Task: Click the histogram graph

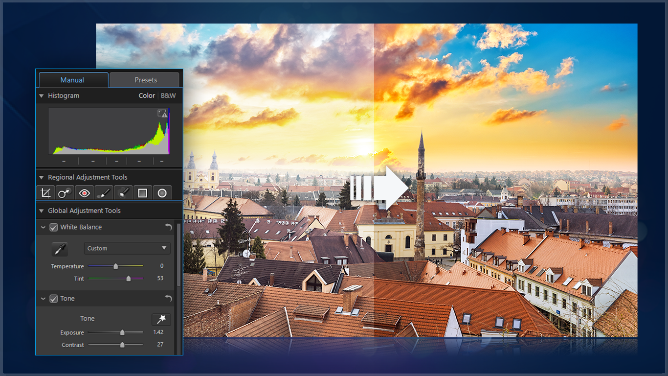Action: click(x=109, y=131)
